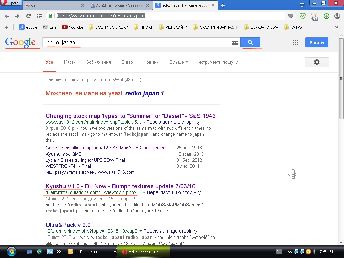Show hidden tray icons chevron
This screenshot has width=344, height=258.
(290, 252)
